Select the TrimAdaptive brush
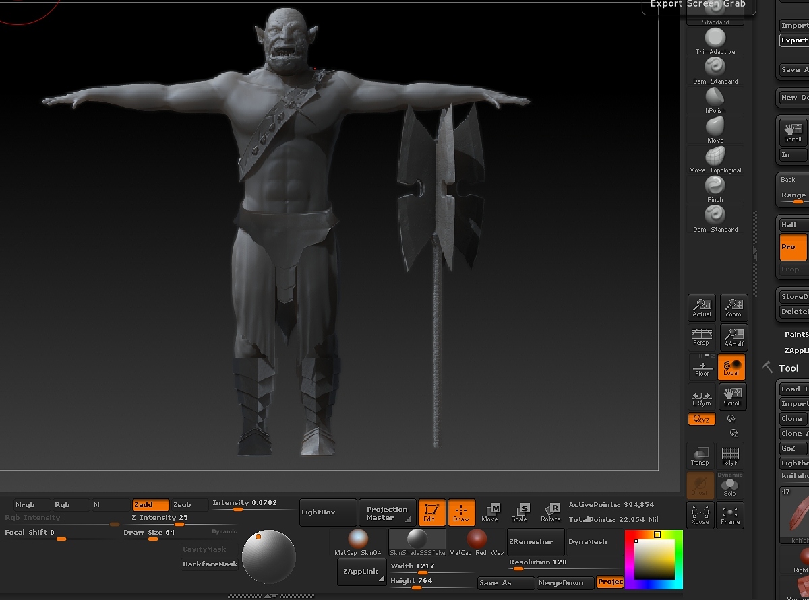 [x=715, y=42]
